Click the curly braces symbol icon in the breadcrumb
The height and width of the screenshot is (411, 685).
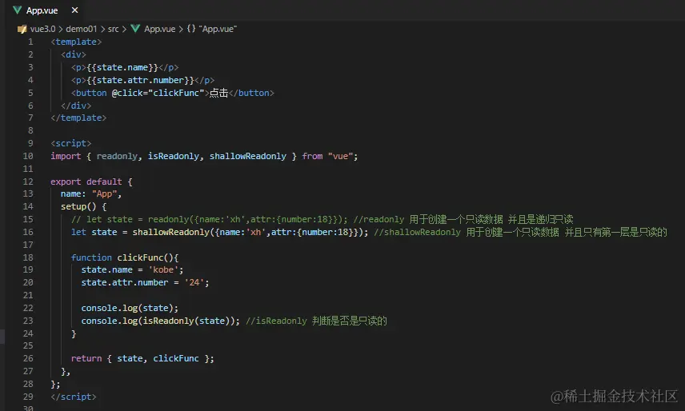click(191, 29)
